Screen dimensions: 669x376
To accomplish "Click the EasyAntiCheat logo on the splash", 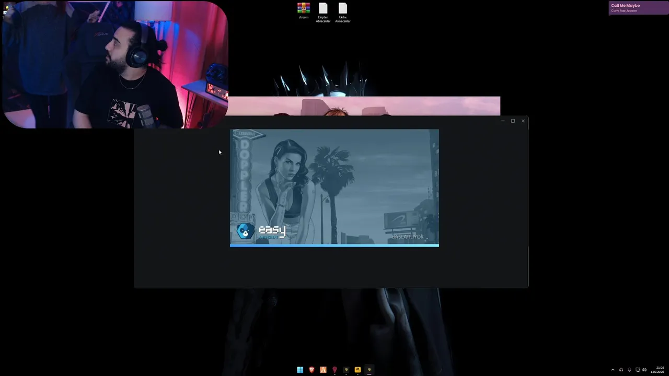I will [261, 231].
